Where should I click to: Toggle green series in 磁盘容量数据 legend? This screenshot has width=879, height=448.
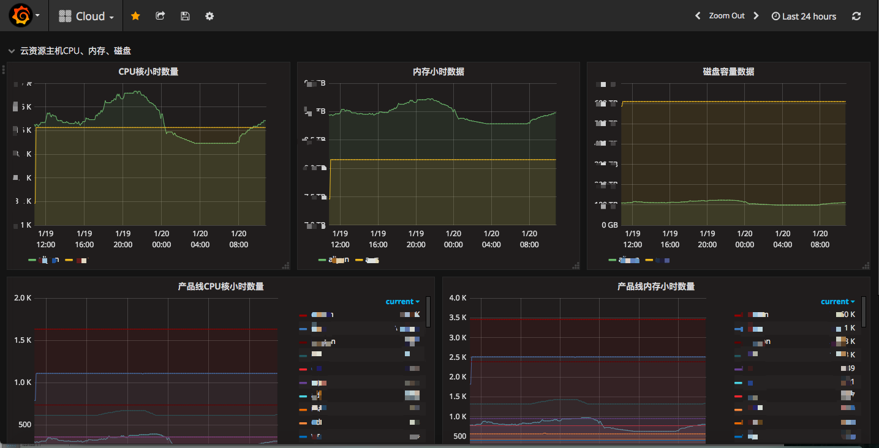click(624, 260)
